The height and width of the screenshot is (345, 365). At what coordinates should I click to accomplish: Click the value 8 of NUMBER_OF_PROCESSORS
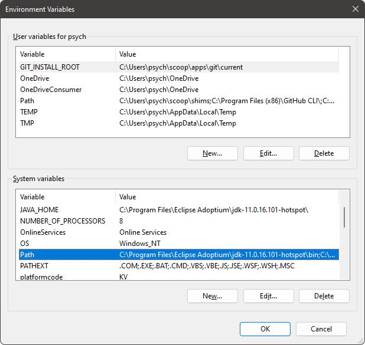point(121,221)
